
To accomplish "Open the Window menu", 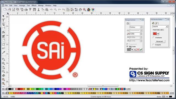I will (x=48, y=5).
